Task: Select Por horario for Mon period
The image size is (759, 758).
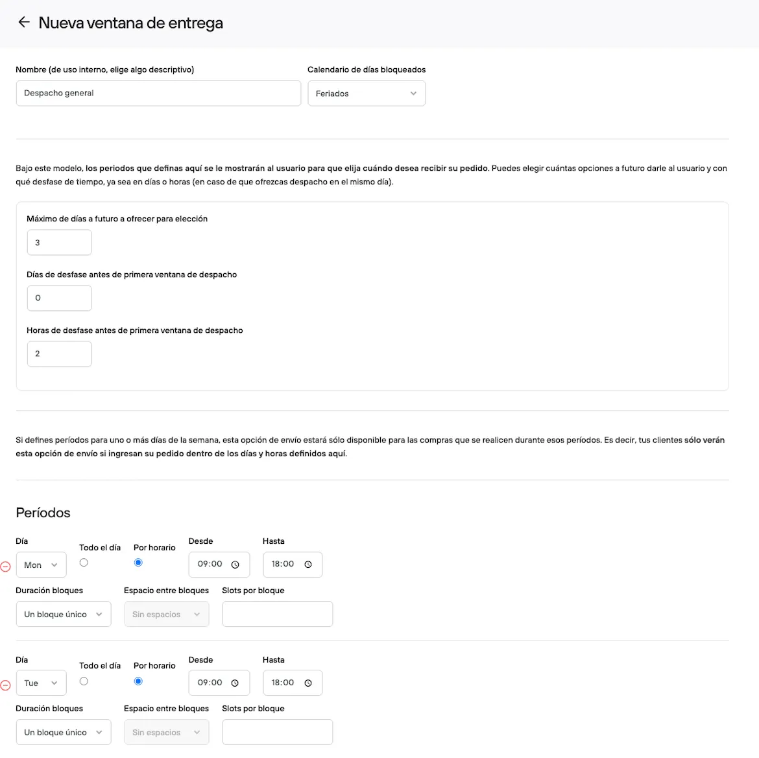Action: click(138, 563)
